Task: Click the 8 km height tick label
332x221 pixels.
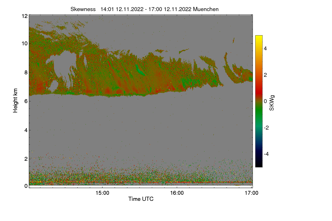Action: tap(26, 72)
